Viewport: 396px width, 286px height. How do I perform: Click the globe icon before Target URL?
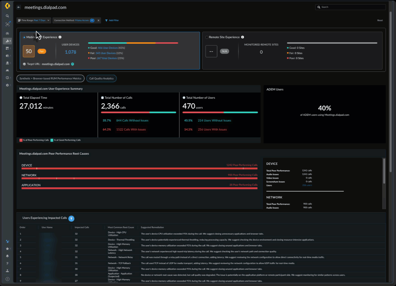tap(24, 64)
